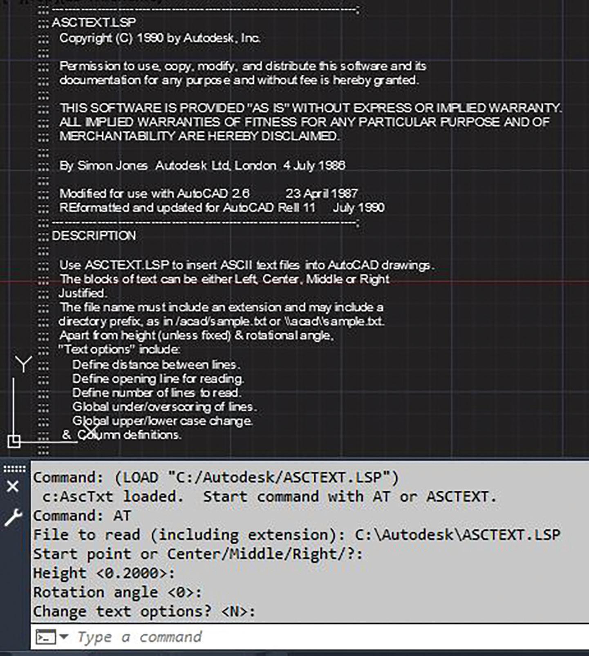Select the "MERCHANTABILITY ARE HEREBY DISCLAIMED." line
This screenshot has width=589, height=656.
pos(199,136)
